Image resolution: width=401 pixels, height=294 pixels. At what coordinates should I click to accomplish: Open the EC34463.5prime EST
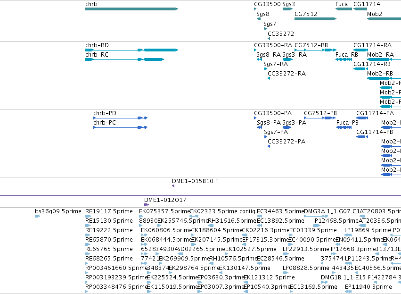click(259, 216)
